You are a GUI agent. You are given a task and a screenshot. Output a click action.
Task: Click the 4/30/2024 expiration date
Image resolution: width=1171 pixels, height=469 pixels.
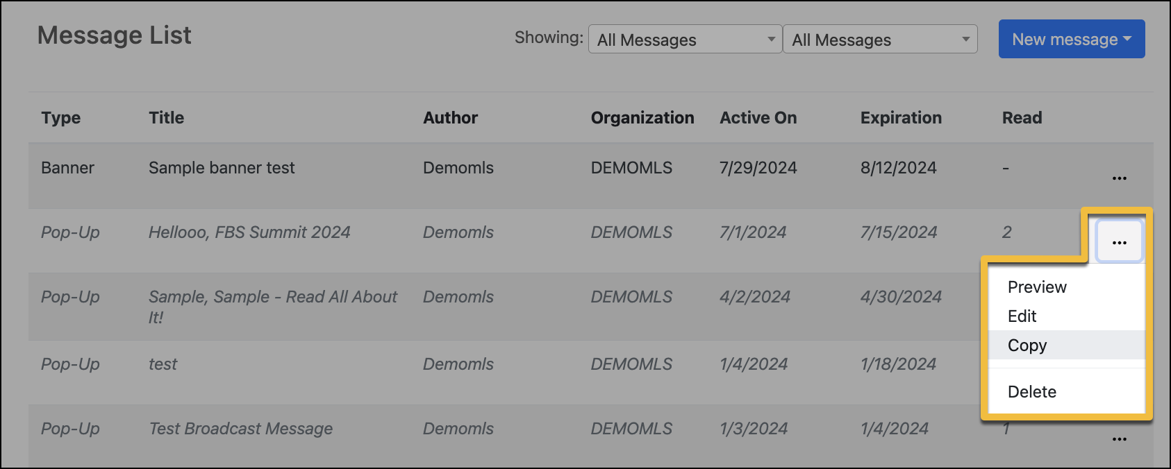[x=901, y=297]
